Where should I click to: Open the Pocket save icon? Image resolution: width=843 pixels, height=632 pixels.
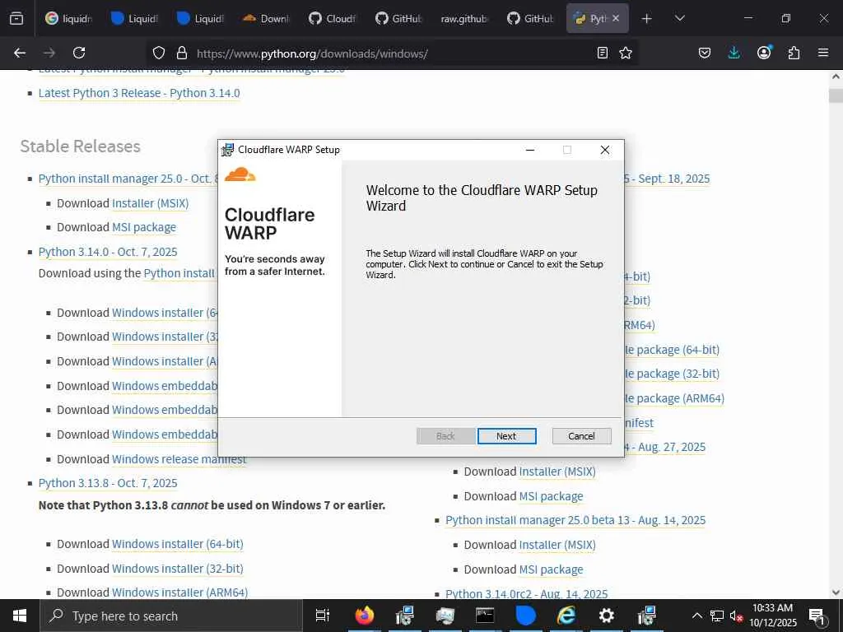(705, 53)
